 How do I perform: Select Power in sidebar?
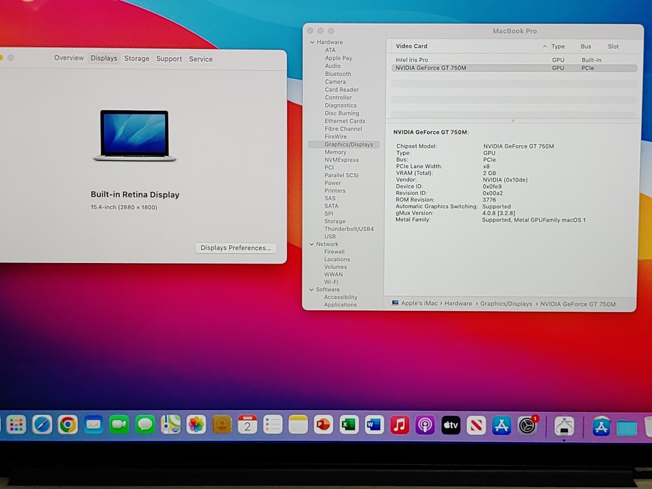coord(332,183)
